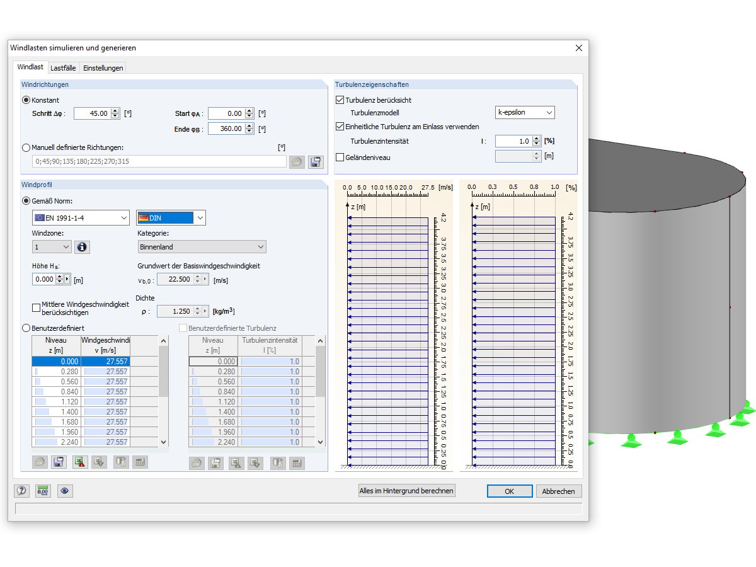Screen dimensions: 756x567
Task: Save the manually defined wind directions
Action: click(x=315, y=162)
